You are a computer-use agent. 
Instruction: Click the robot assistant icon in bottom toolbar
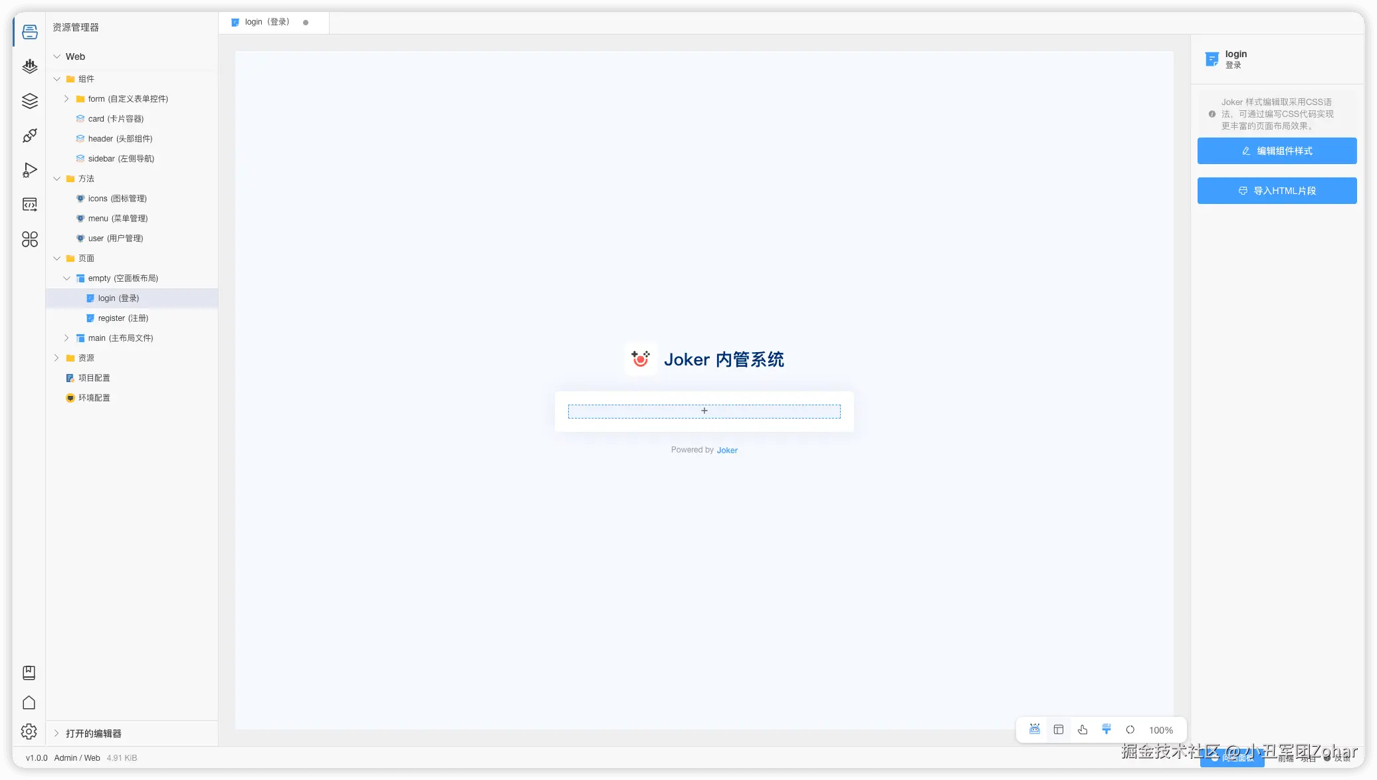[x=1035, y=730]
